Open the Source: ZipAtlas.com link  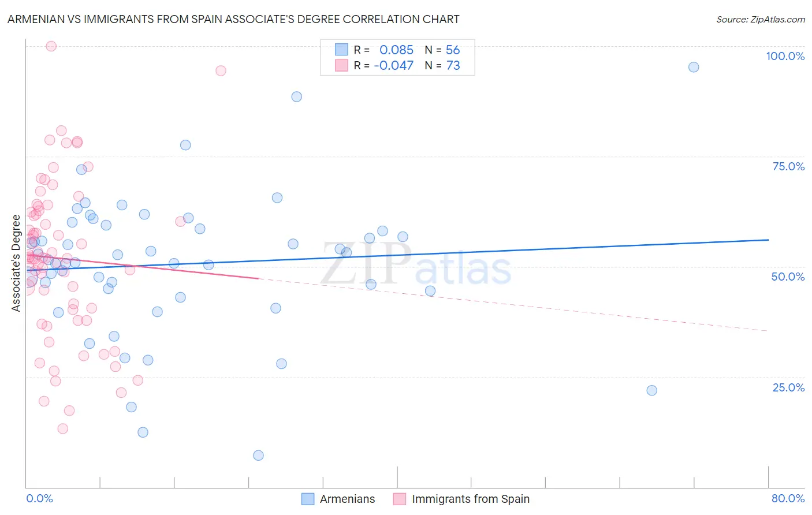tap(761, 19)
